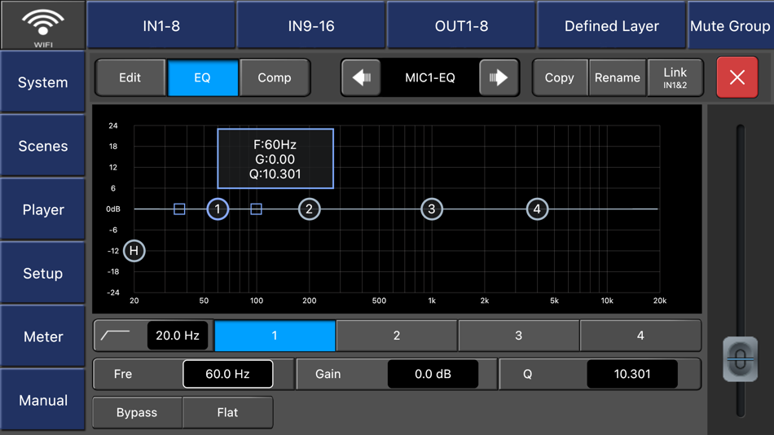Reset EQ with Flat button
Viewport: 774px width, 435px height.
[227, 412]
